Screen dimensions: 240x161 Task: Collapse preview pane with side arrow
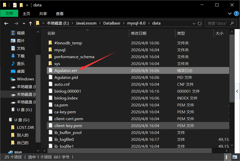[237, 91]
